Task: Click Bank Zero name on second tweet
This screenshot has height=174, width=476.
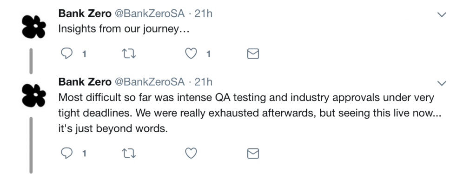Action: click(85, 82)
